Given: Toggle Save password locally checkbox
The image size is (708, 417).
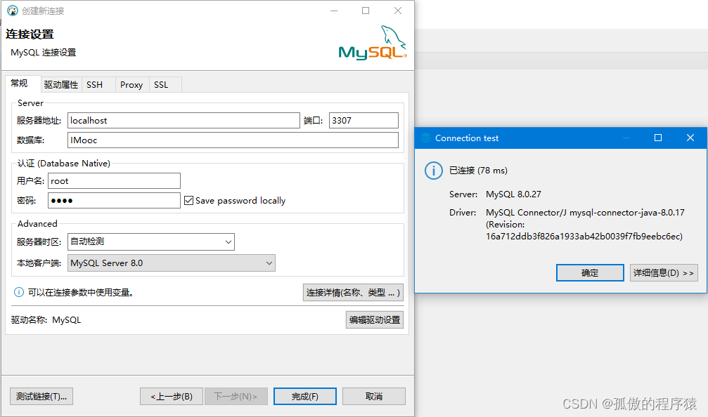Looking at the screenshot, I should coord(188,200).
